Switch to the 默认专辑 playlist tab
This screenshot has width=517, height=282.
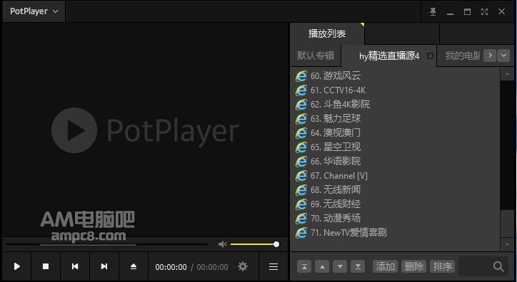[x=316, y=56]
